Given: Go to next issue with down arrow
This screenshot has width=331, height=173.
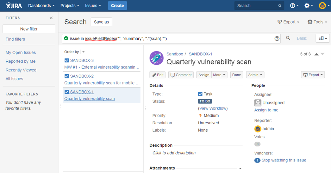Looking at the screenshot, I should [322, 54].
